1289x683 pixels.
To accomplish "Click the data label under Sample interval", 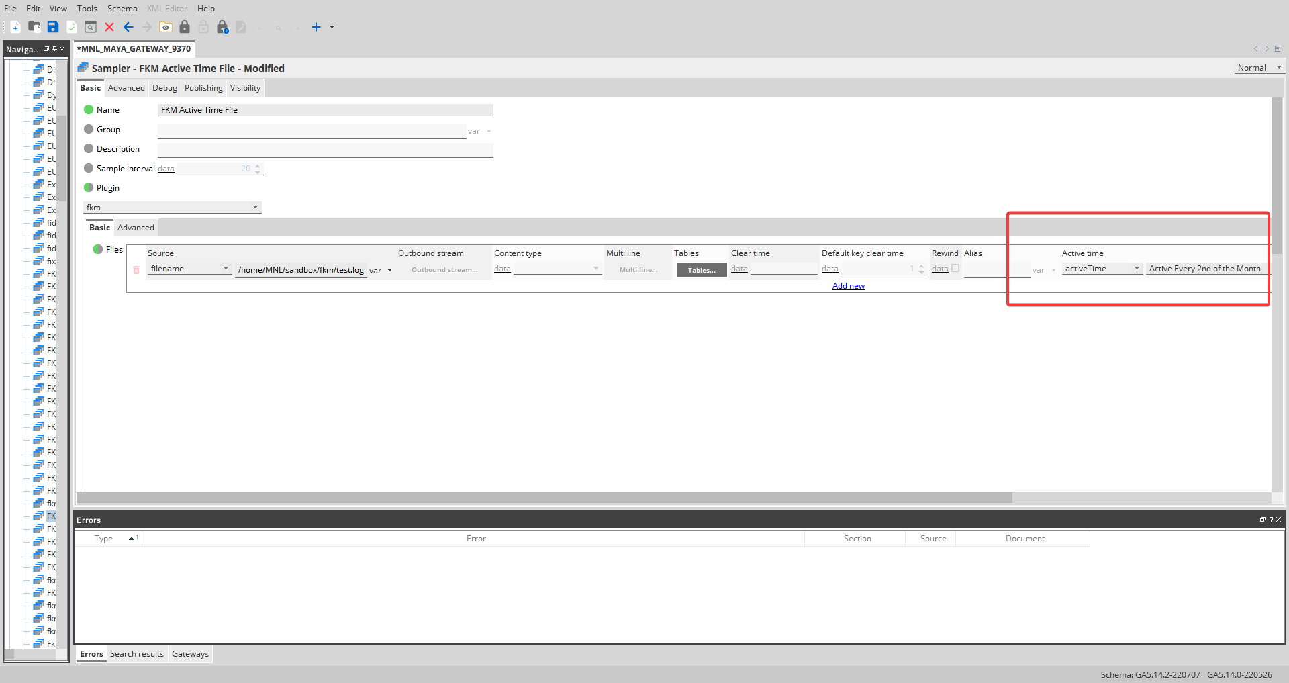I will (x=166, y=168).
